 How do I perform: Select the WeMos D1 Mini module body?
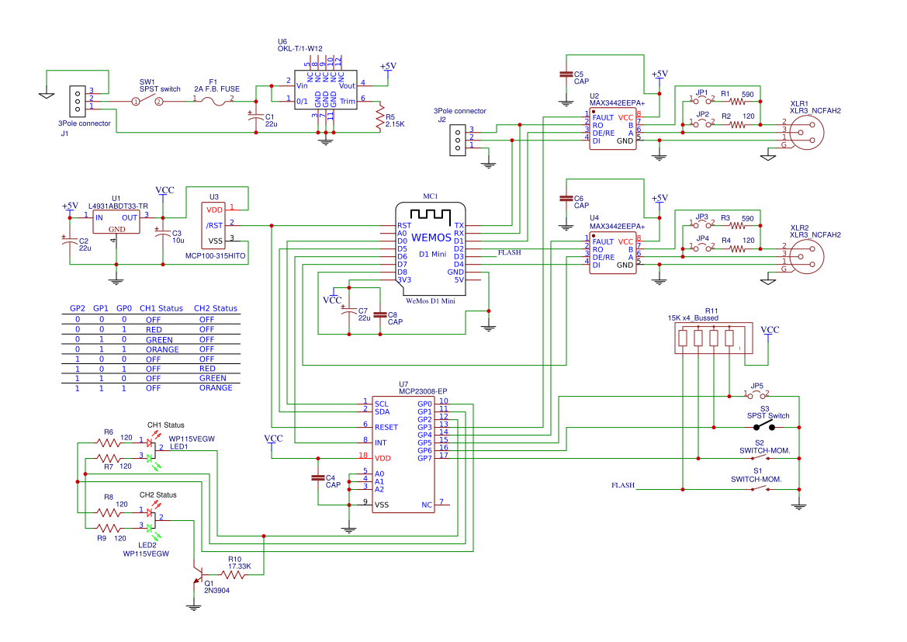pos(431,249)
